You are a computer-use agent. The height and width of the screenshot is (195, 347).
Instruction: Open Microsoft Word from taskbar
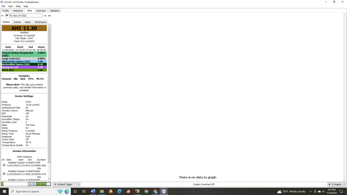point(93,191)
